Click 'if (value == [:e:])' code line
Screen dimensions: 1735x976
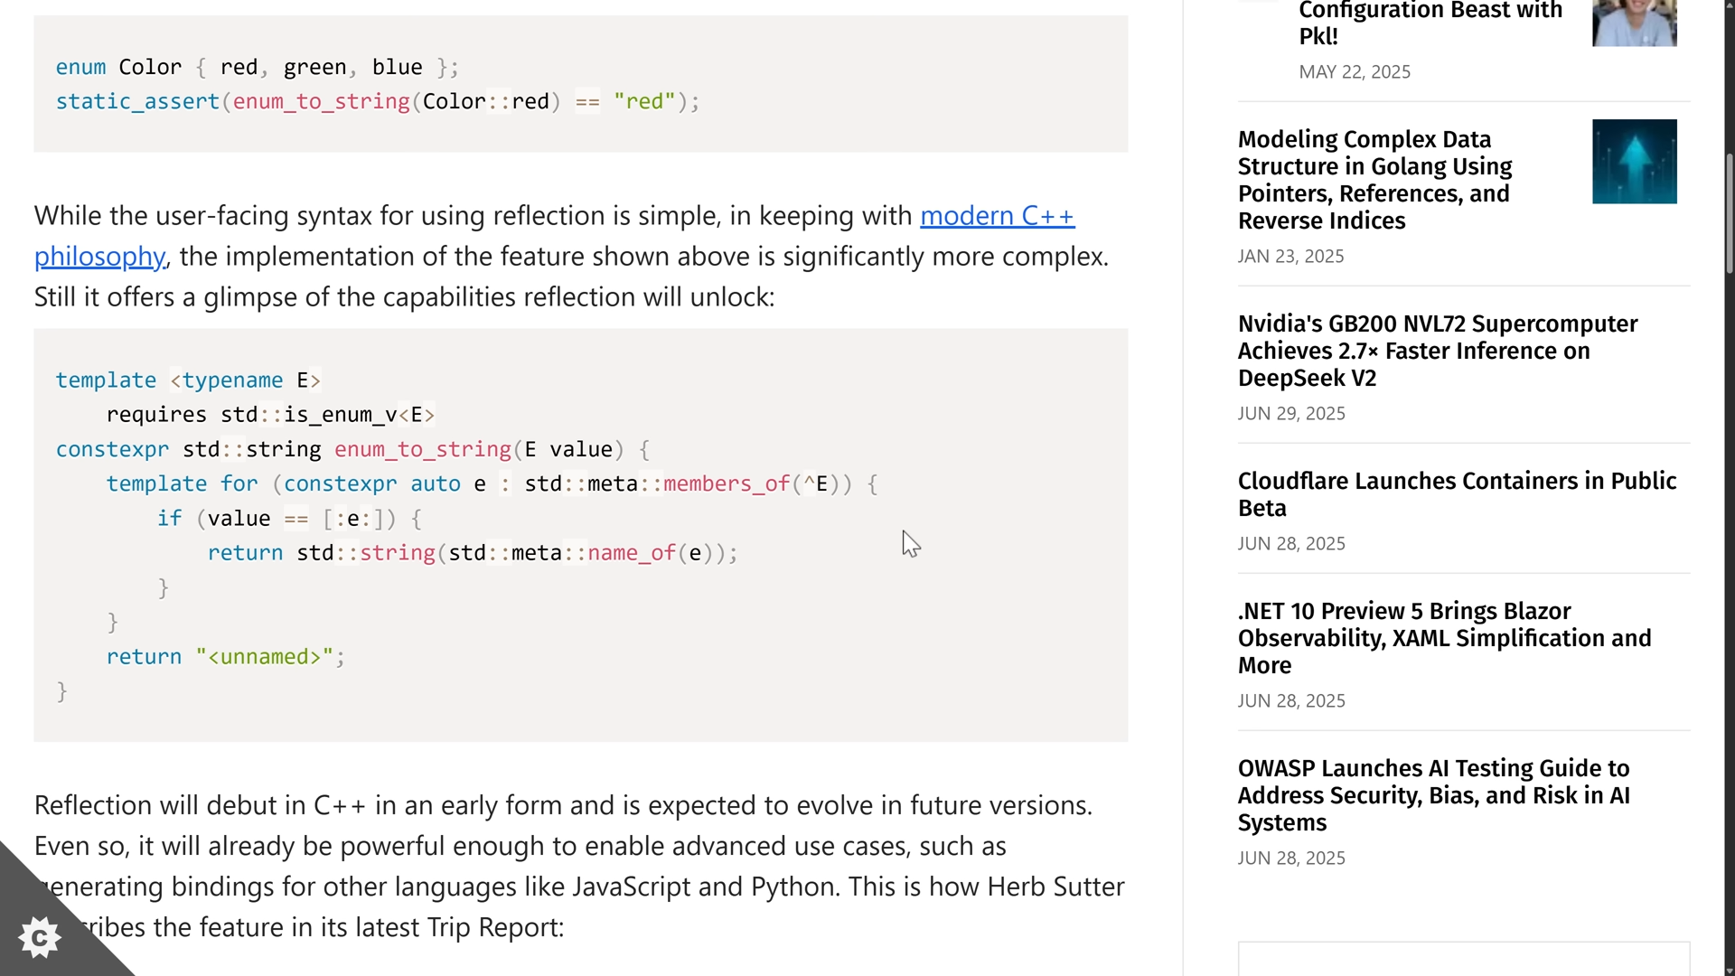point(289,519)
